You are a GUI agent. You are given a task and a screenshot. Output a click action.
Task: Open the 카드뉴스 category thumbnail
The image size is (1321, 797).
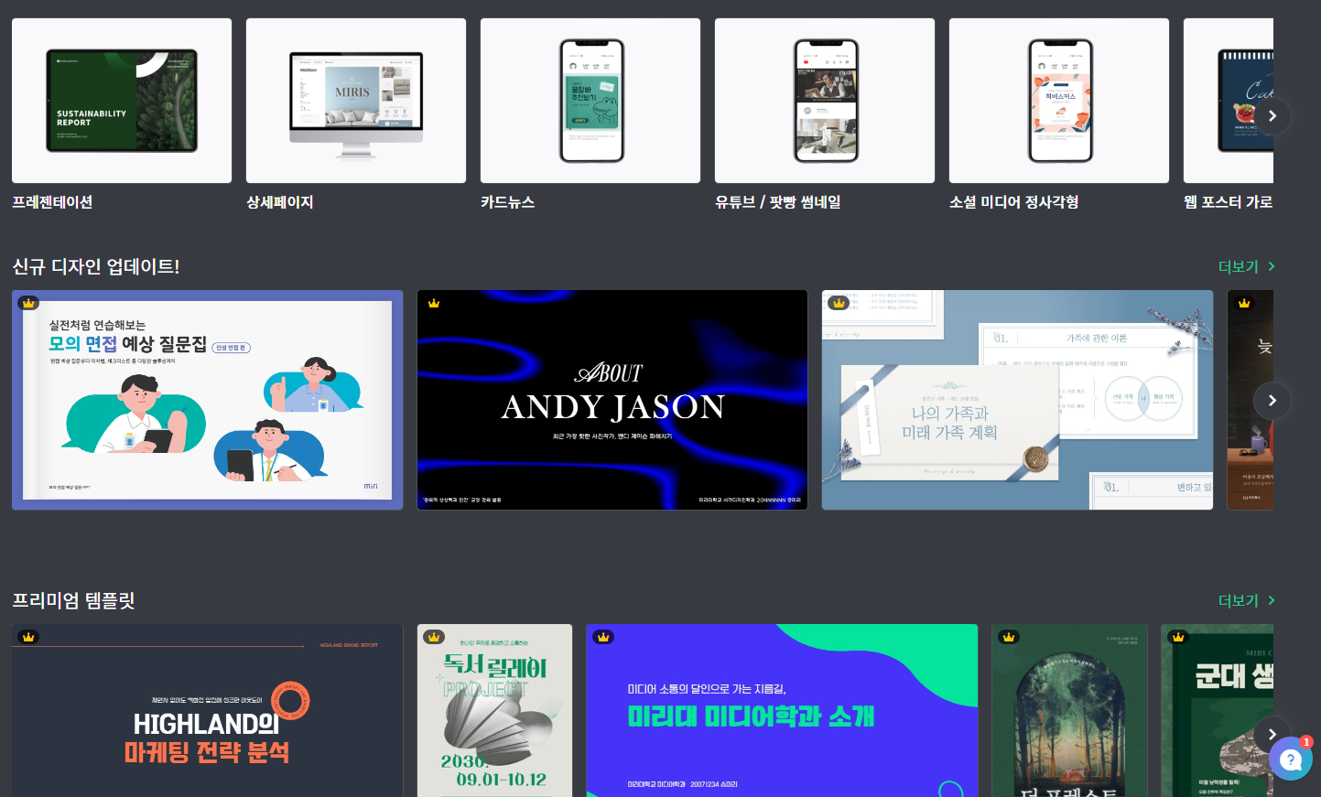coord(590,101)
